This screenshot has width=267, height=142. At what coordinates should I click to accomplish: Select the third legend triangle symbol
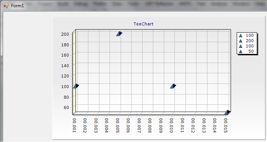click(x=240, y=46)
